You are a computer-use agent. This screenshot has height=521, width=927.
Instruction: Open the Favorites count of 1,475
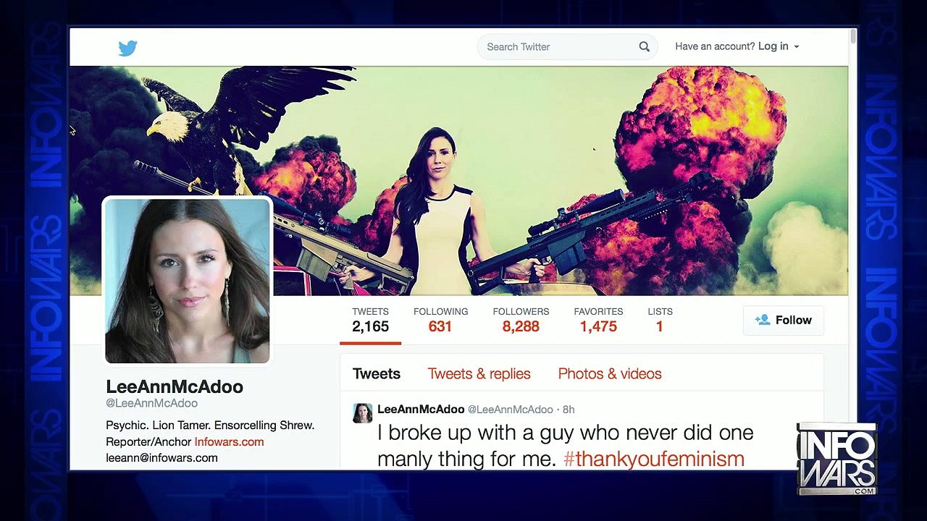pos(598,320)
